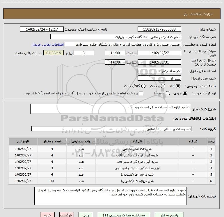The height and width of the screenshot is (217, 224).
Task: Click the اطلاعات کالاهای مورد نیاز section heading
Action: tap(194, 119)
